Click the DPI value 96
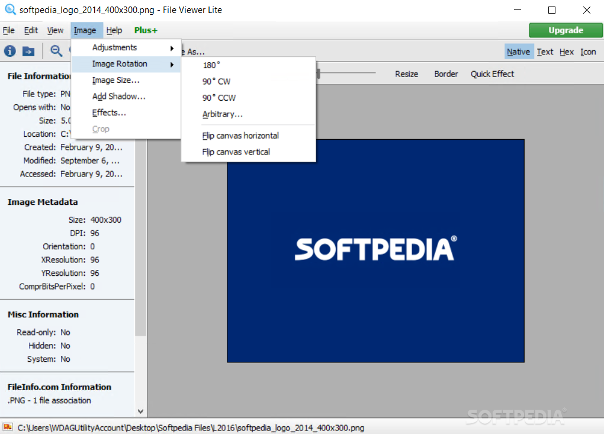The image size is (604, 434). click(x=95, y=233)
